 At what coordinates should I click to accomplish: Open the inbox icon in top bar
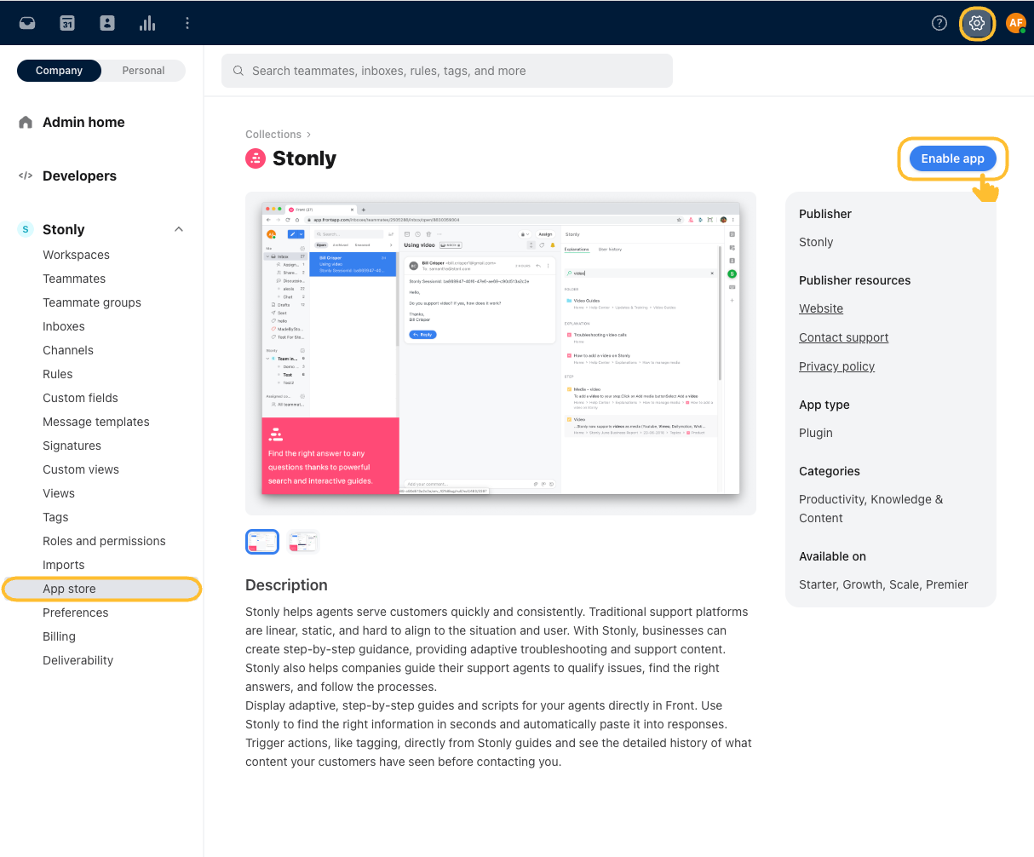click(27, 23)
